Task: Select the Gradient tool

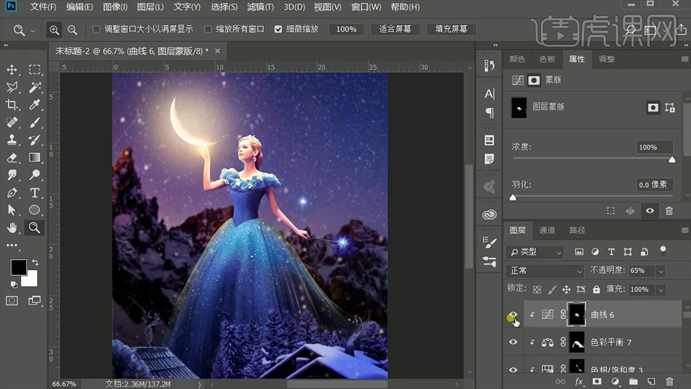Action: (34, 158)
